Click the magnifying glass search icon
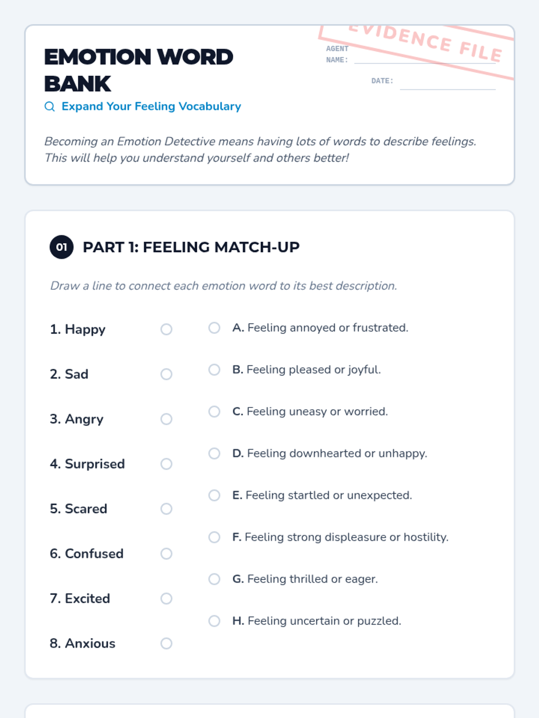 tap(50, 106)
